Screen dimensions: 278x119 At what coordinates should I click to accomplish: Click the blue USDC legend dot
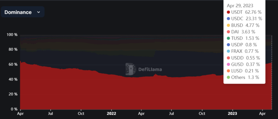pos(228,19)
